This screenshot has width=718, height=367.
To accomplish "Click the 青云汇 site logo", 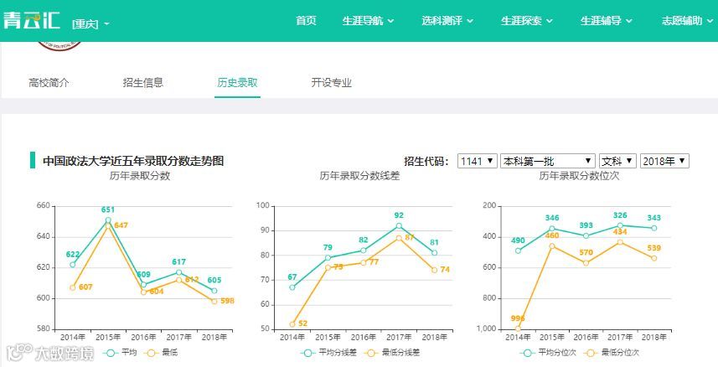I will [31, 19].
